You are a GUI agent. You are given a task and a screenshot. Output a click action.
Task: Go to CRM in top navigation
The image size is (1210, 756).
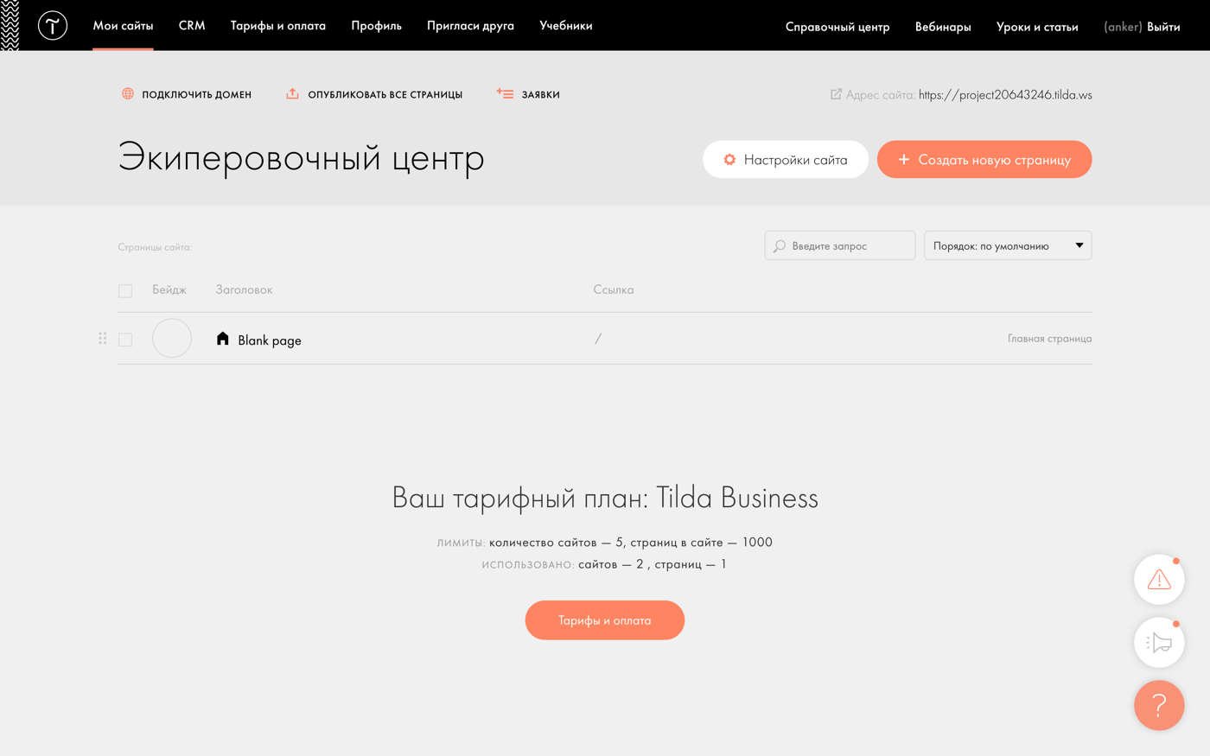192,26
